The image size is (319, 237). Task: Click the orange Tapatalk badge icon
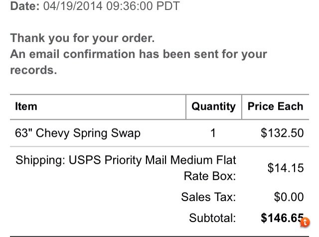pos(305,223)
